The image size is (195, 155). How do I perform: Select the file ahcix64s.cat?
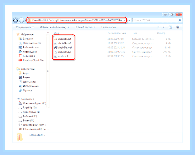point(64,39)
